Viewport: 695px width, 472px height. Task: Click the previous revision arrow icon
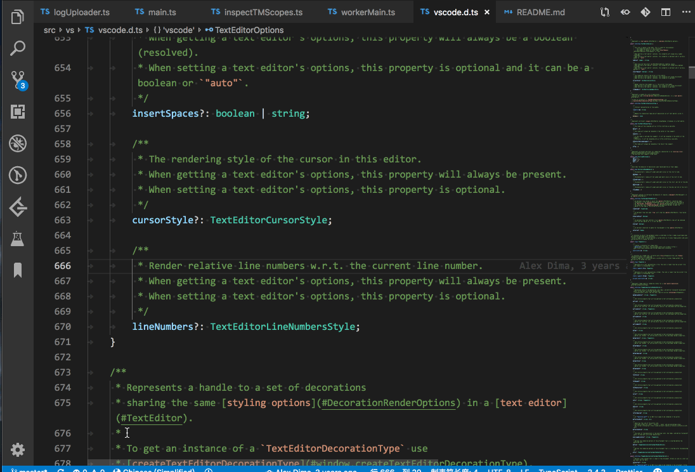coord(625,12)
